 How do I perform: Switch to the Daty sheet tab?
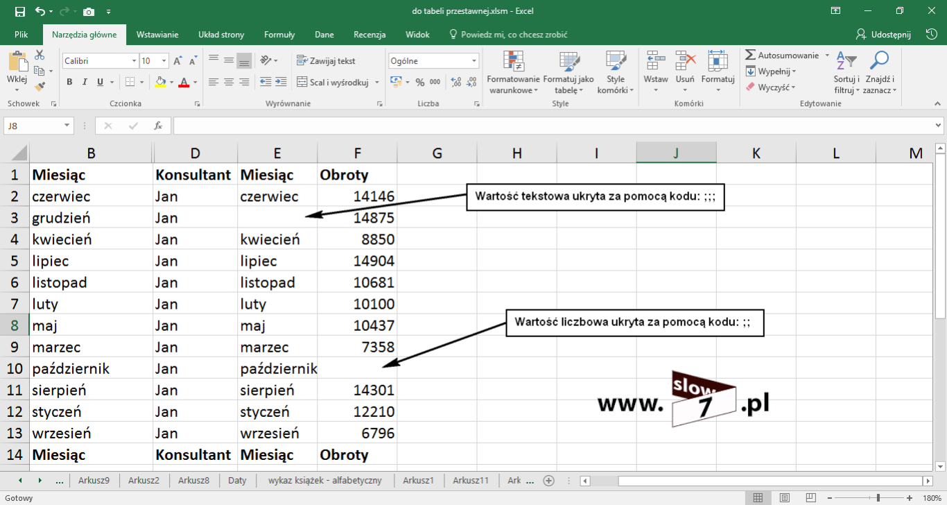coord(237,480)
